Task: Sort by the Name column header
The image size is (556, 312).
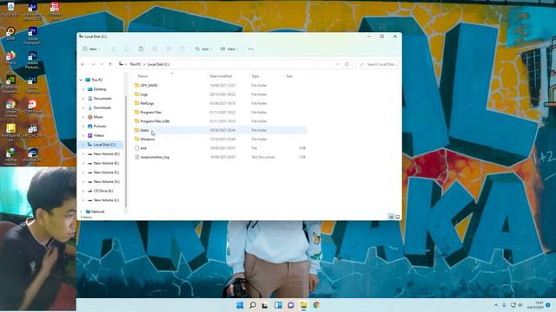Action: (x=142, y=76)
